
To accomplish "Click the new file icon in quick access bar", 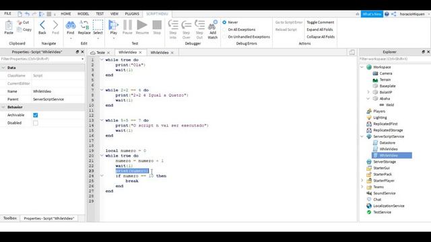I will (20, 13).
